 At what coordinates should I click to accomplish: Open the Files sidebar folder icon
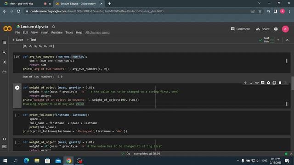point(4,72)
